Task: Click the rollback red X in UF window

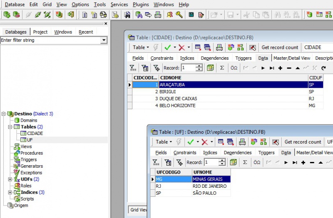Action: (x=204, y=142)
